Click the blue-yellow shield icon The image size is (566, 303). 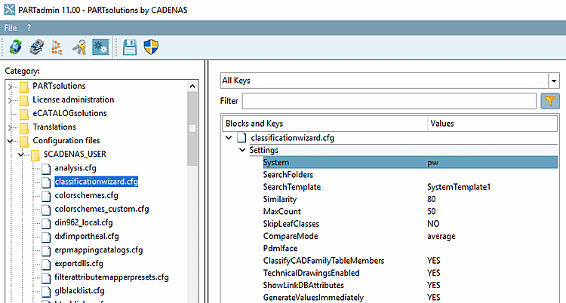click(151, 47)
